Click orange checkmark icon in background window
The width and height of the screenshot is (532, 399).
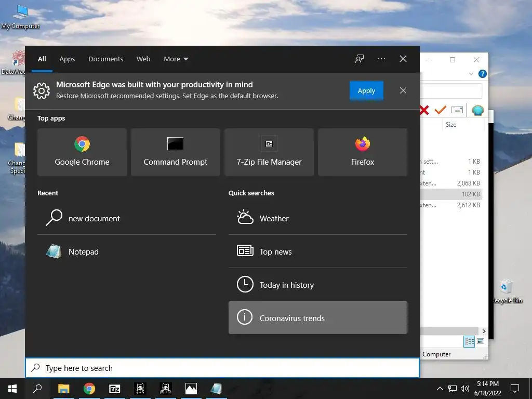click(441, 110)
